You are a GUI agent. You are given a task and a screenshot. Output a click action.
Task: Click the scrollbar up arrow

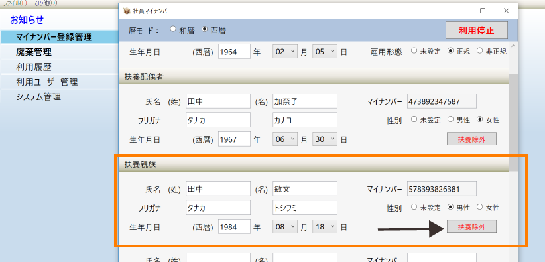point(513,46)
